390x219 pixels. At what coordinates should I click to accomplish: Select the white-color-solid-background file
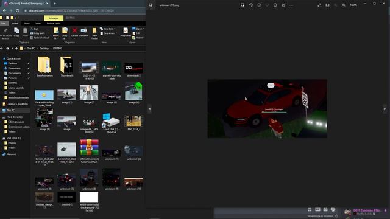tap(89, 201)
